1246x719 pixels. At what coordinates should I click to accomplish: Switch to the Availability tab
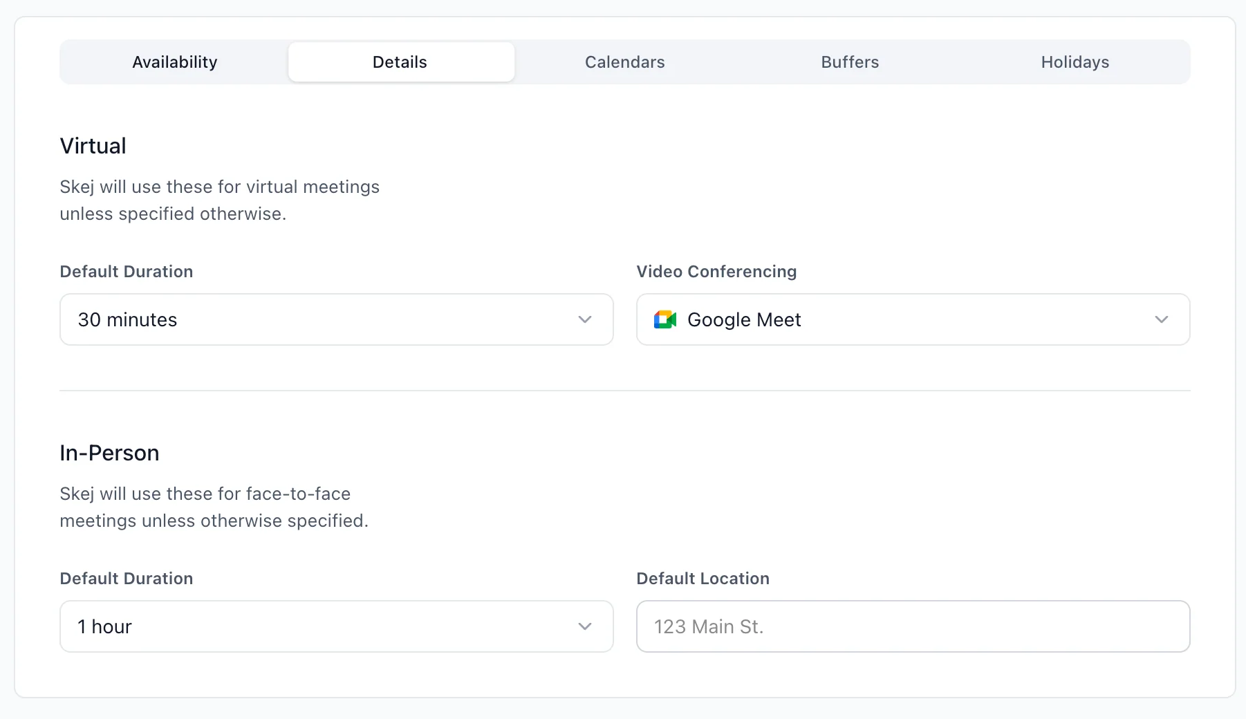coord(175,62)
